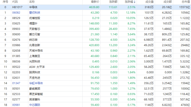The width and height of the screenshot is (191, 107).
Task: Click the 序号 column header
Action: coord(5,2)
